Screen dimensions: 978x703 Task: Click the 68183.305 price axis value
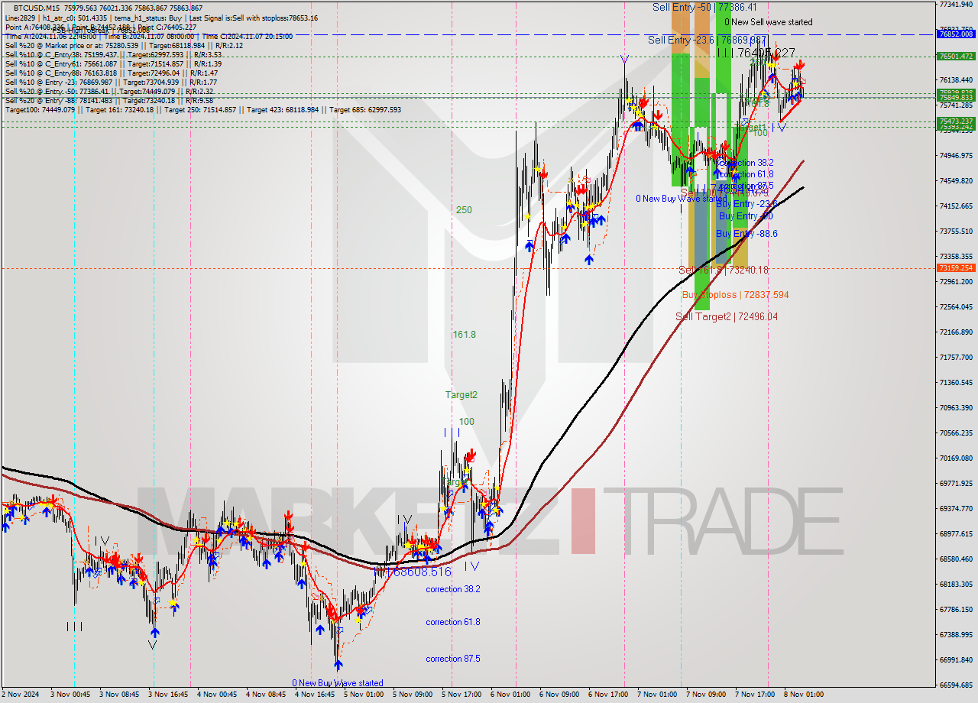pyautogui.click(x=957, y=584)
